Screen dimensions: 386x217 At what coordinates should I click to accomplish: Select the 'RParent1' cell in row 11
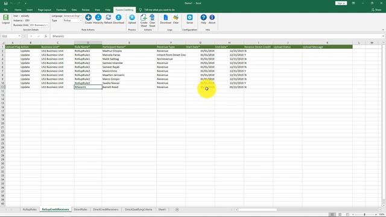pos(88,87)
